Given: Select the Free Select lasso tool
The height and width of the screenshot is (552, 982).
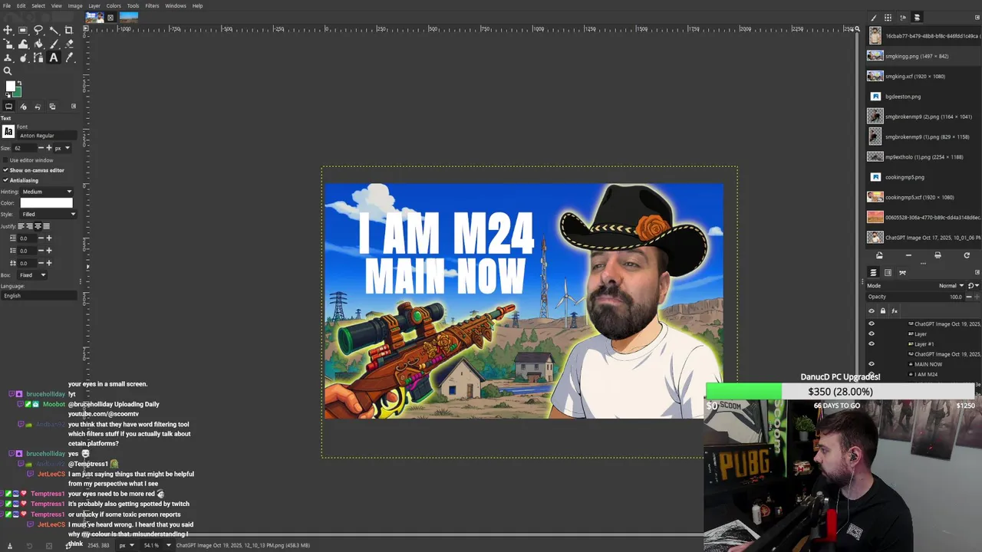Looking at the screenshot, I should [x=38, y=30].
